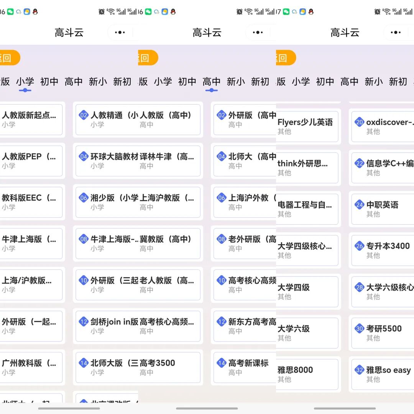The height and width of the screenshot is (414, 414).
Task: Select the 06 badge next to 湘少版
Action: point(84,198)
